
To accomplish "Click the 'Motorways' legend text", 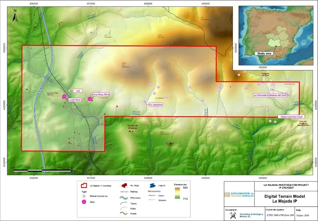I will pyautogui.click(x=136, y=198).
